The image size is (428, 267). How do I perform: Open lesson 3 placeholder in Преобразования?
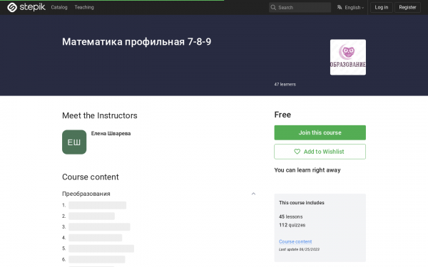click(99, 226)
